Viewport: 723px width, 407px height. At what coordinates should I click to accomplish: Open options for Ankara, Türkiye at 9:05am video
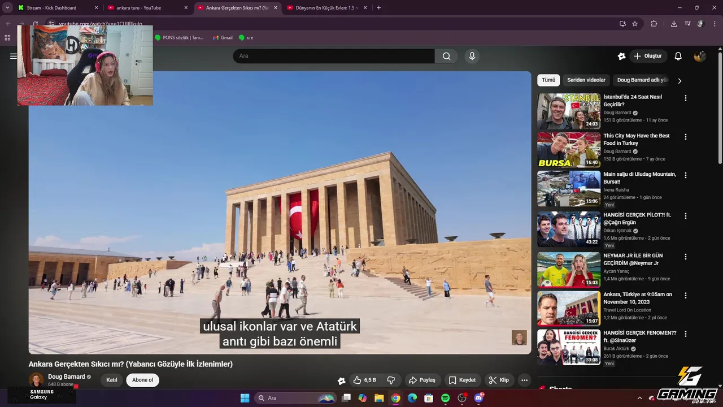pyautogui.click(x=686, y=295)
